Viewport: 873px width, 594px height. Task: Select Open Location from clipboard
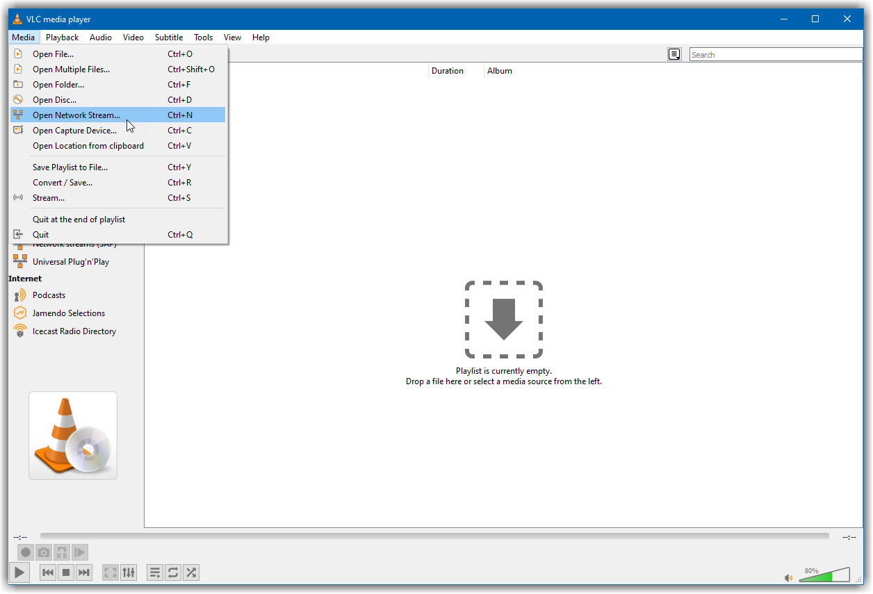(118, 146)
